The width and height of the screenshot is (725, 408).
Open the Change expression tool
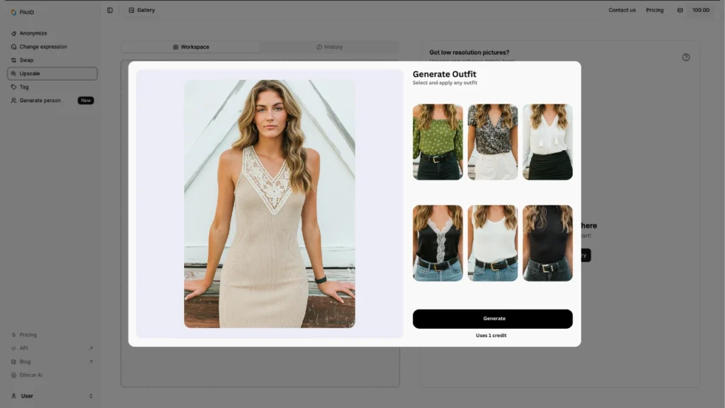[42, 47]
